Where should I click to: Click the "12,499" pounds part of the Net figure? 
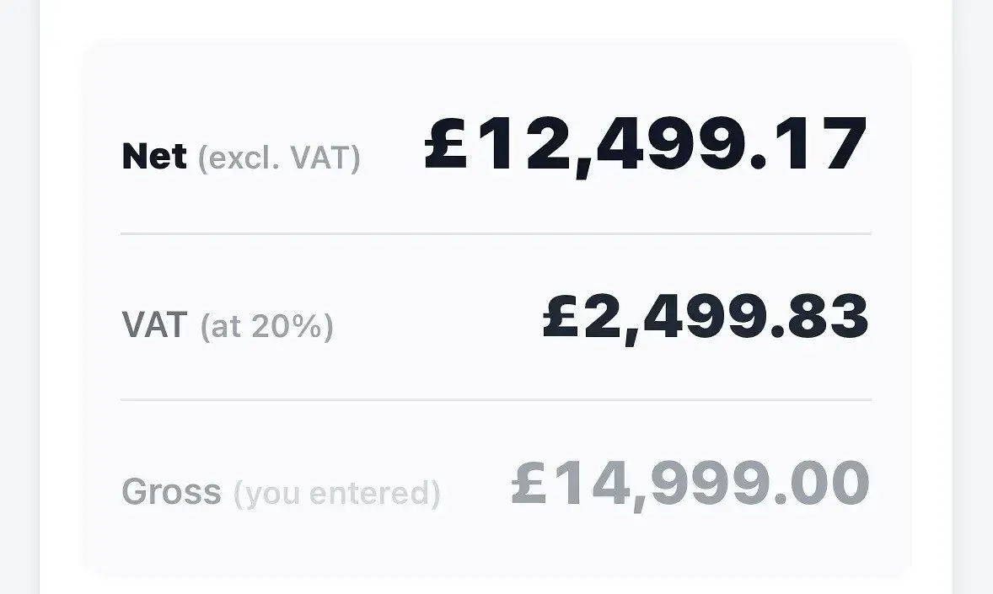point(609,146)
